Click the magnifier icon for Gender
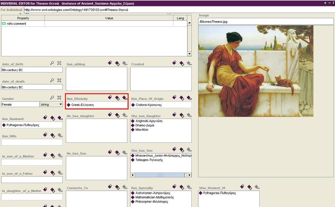 tap(52, 98)
